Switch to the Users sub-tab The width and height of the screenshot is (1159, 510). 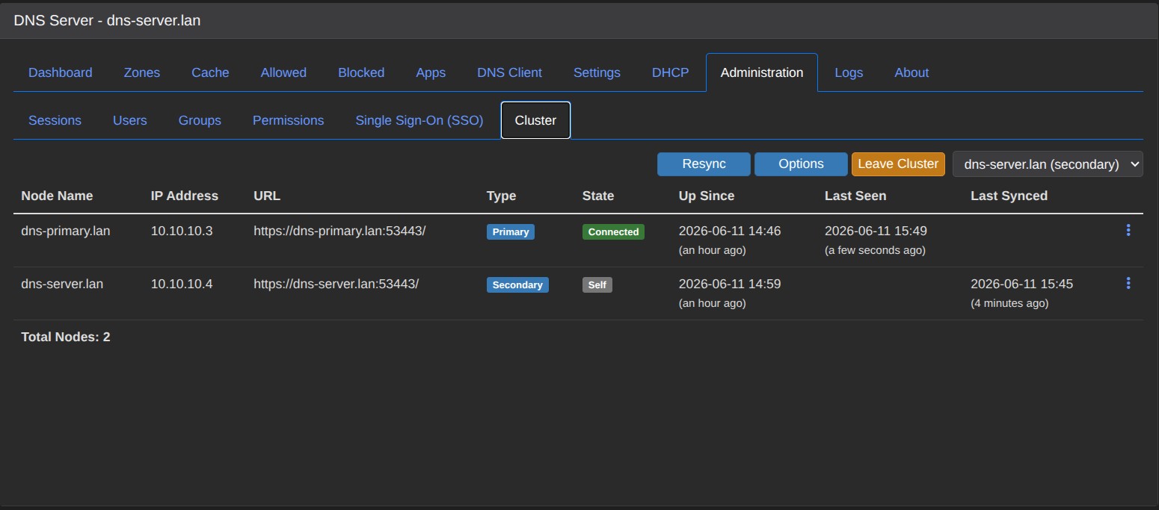pos(130,120)
